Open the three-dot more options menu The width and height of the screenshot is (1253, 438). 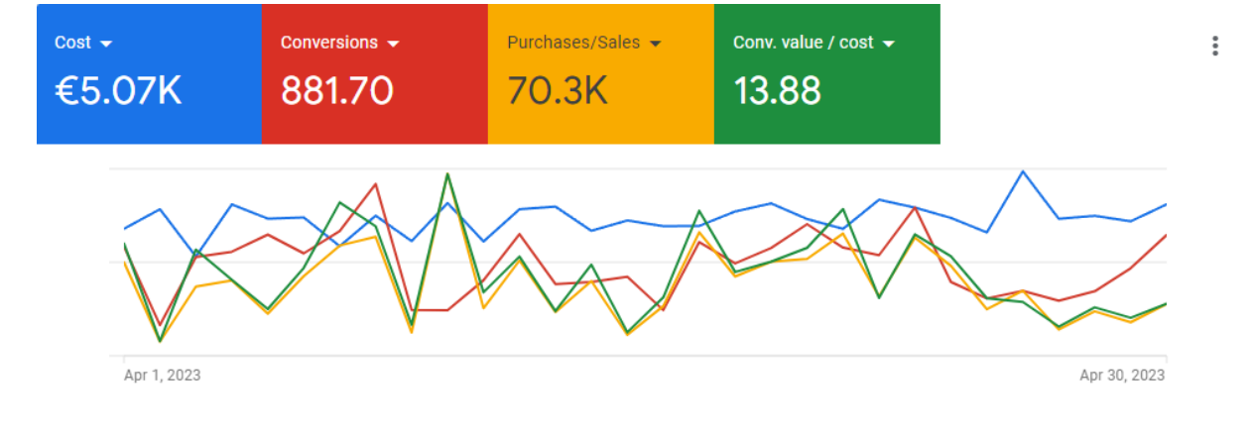pos(1215,46)
